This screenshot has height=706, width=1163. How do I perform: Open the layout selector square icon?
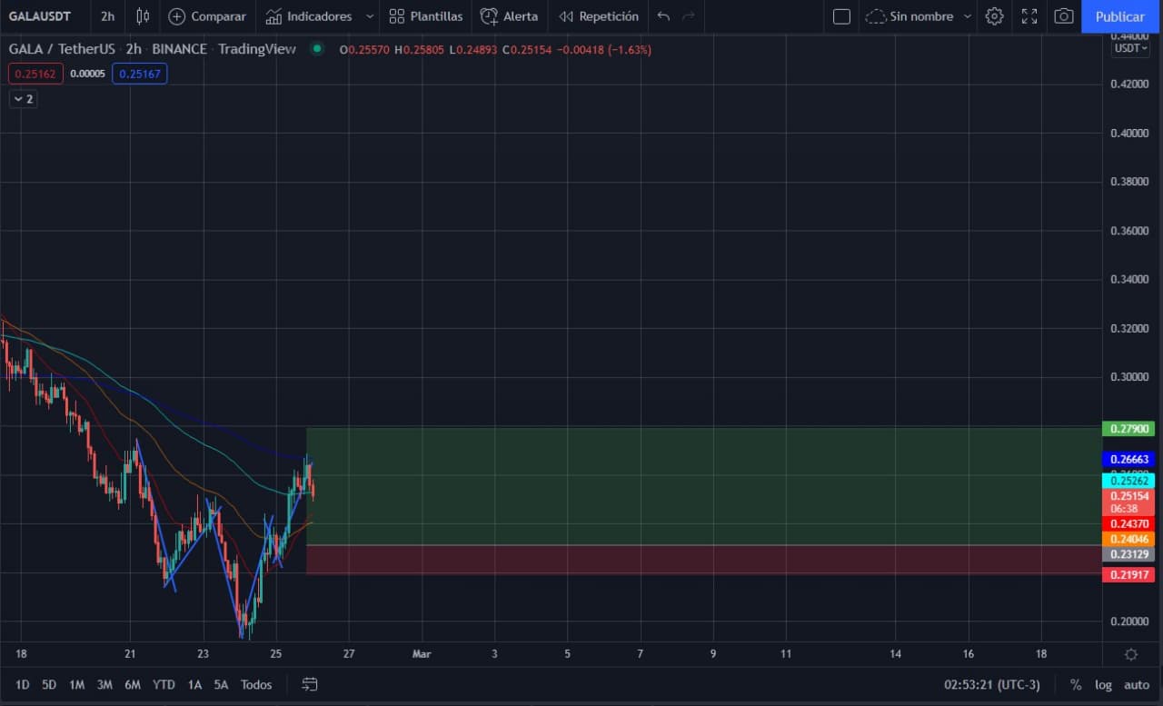click(x=841, y=16)
